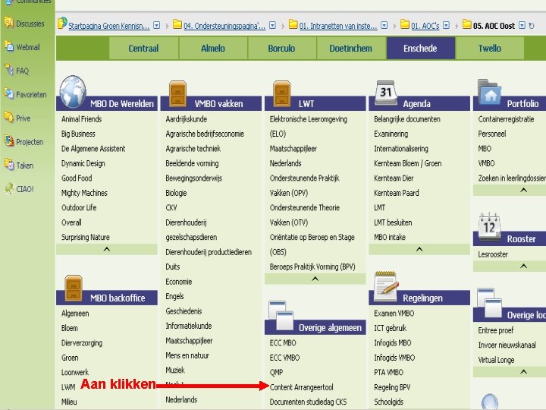The image size is (546, 410).
Task: Click the globe icon of MBO De Werelden
Action: pyautogui.click(x=73, y=91)
